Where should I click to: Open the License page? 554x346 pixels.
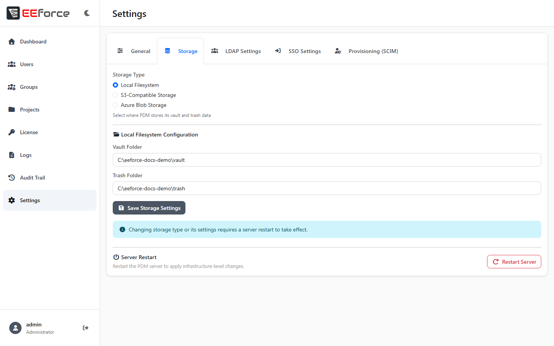click(50, 132)
